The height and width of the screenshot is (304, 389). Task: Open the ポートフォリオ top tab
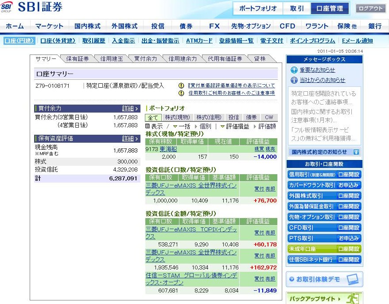click(x=258, y=8)
